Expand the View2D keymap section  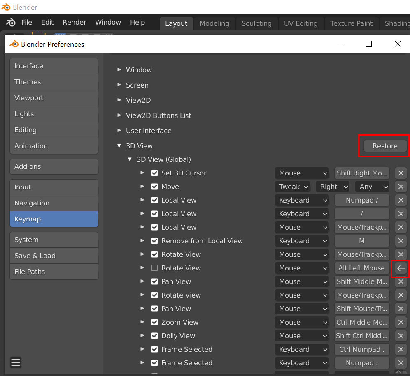(119, 100)
